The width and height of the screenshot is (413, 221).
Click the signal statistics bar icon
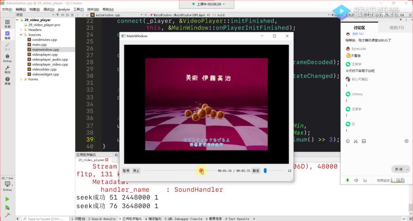(365, 180)
